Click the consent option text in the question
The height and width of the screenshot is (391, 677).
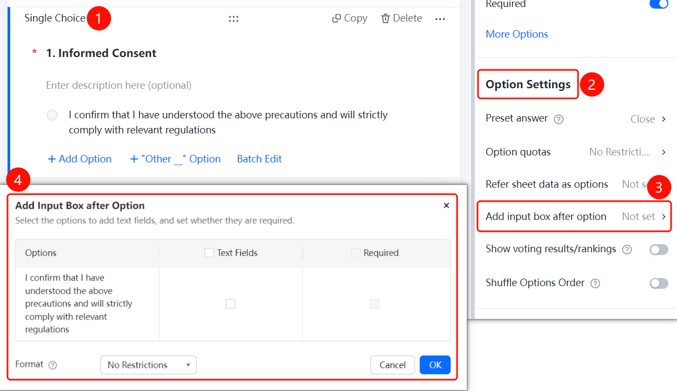click(x=228, y=123)
